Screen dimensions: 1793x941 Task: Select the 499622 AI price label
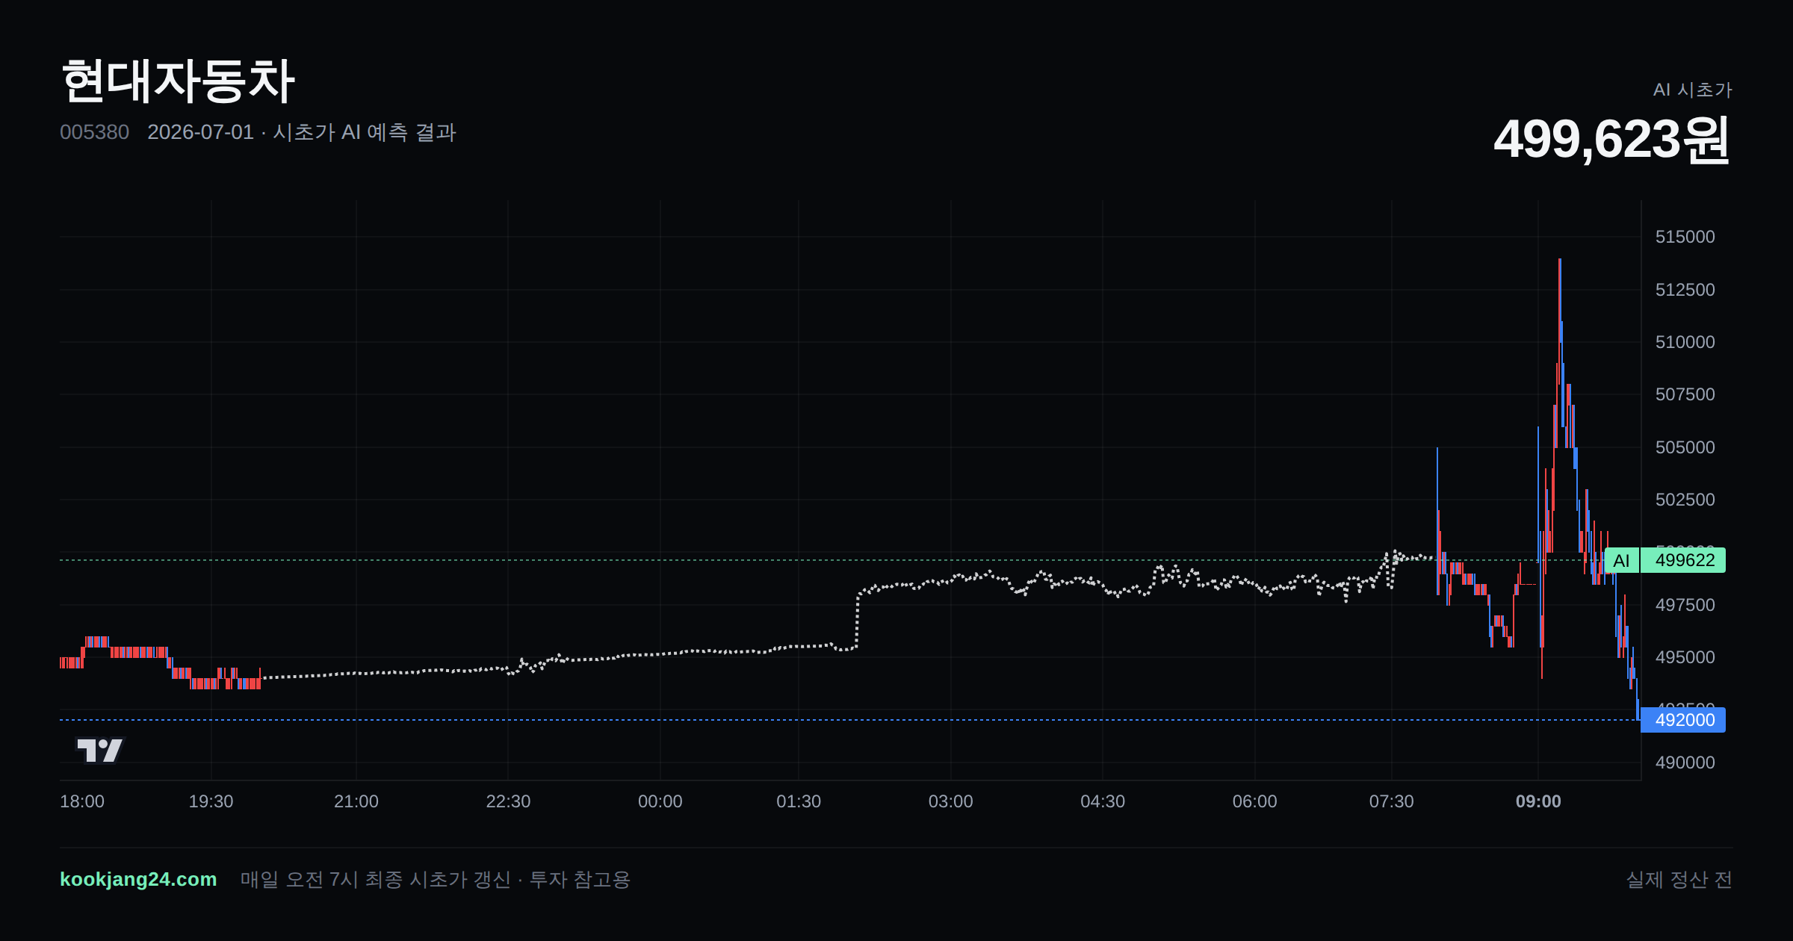click(1684, 560)
